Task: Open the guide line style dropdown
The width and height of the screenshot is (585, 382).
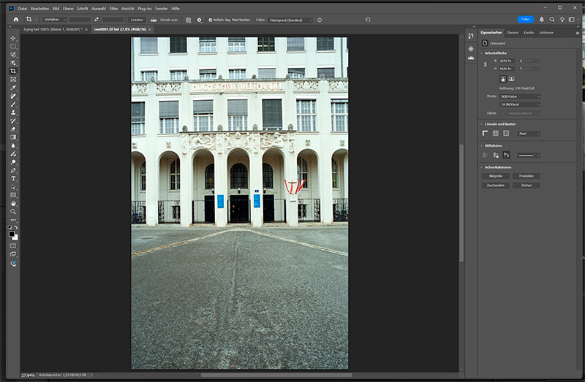Action: (x=528, y=155)
